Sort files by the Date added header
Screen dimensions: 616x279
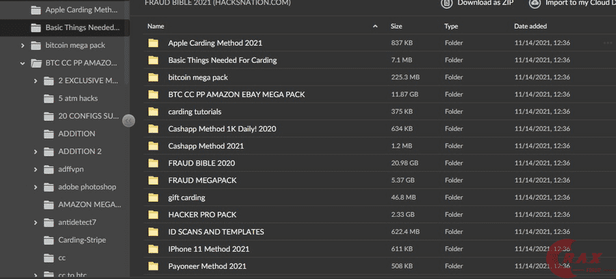click(530, 26)
